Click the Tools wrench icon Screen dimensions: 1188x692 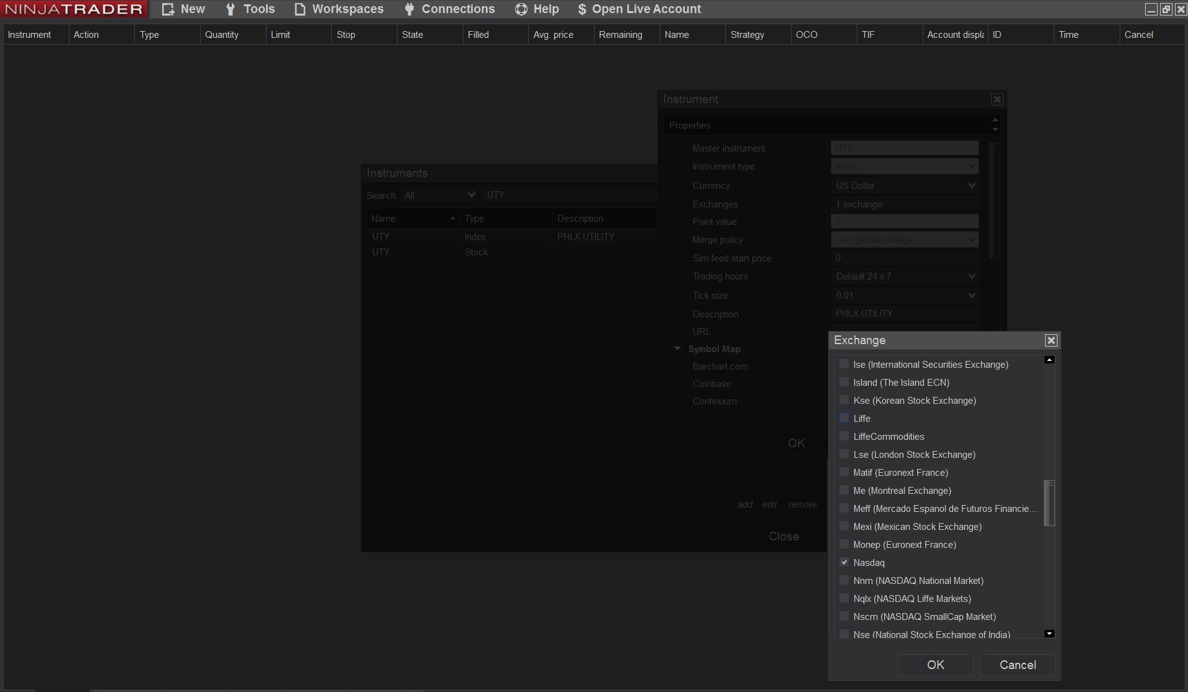point(231,9)
